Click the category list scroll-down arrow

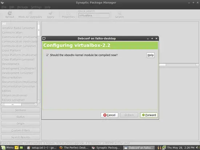click(x=39, y=101)
